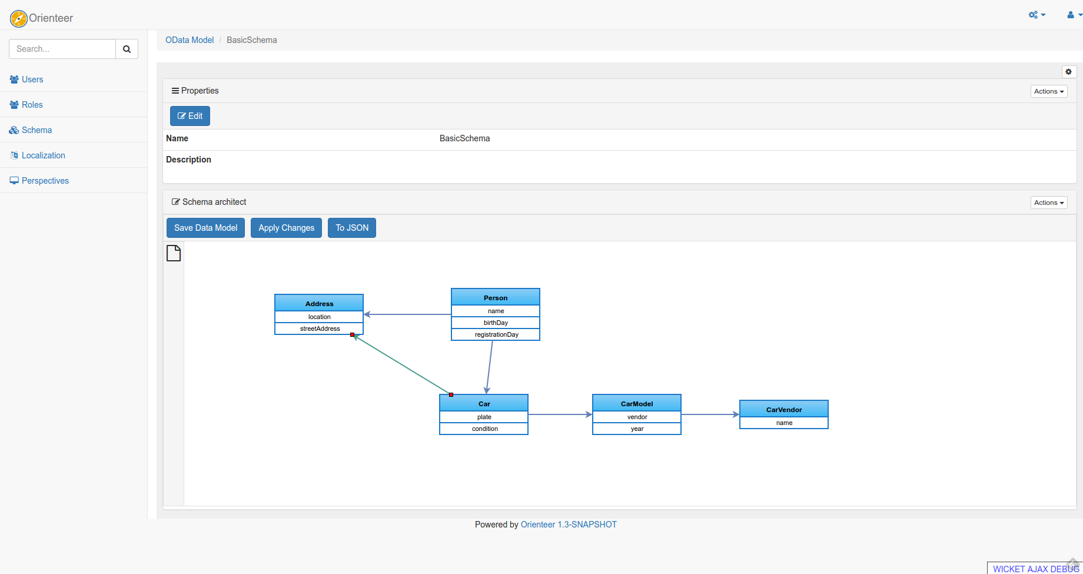Expand the user account dropdown arrow
Screen dimensions: 1083x574
coord(1081,15)
